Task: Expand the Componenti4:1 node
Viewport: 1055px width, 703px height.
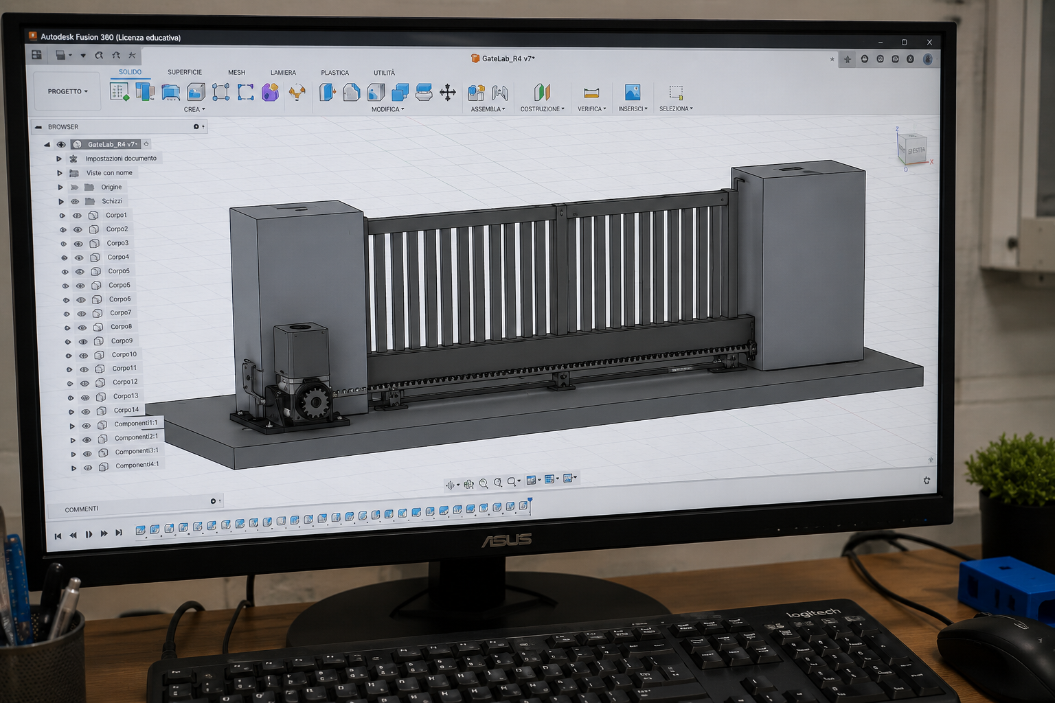Action: point(73,468)
